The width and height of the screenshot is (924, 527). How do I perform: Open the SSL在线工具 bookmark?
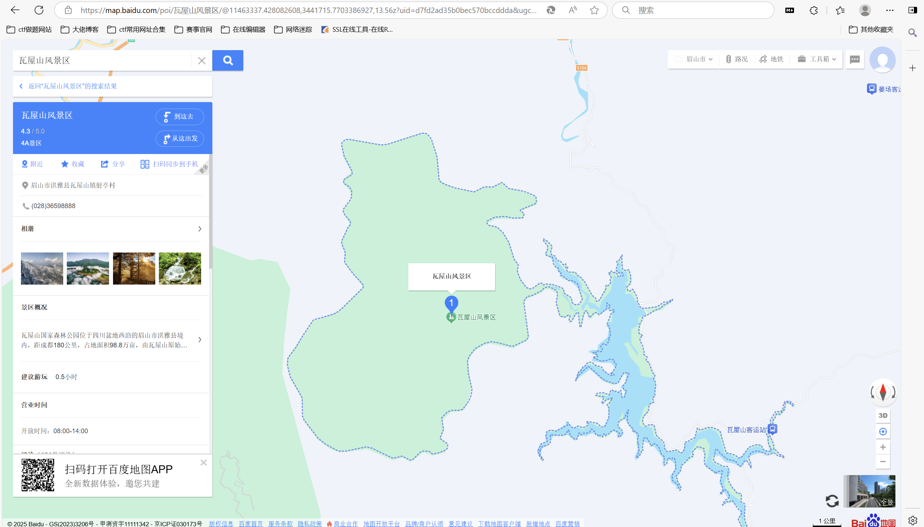pyautogui.click(x=357, y=30)
